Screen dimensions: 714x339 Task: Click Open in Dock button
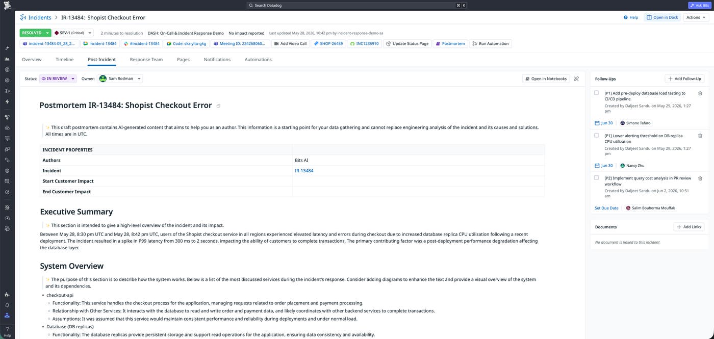point(662,17)
